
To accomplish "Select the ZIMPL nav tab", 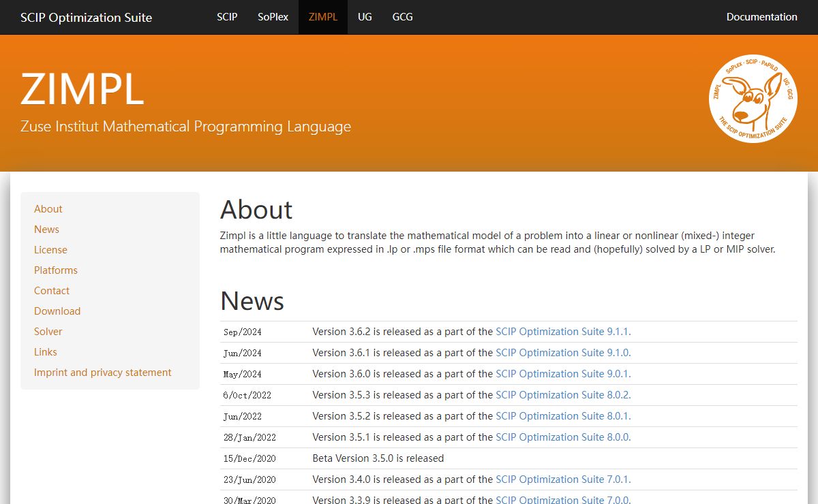I will tap(323, 17).
